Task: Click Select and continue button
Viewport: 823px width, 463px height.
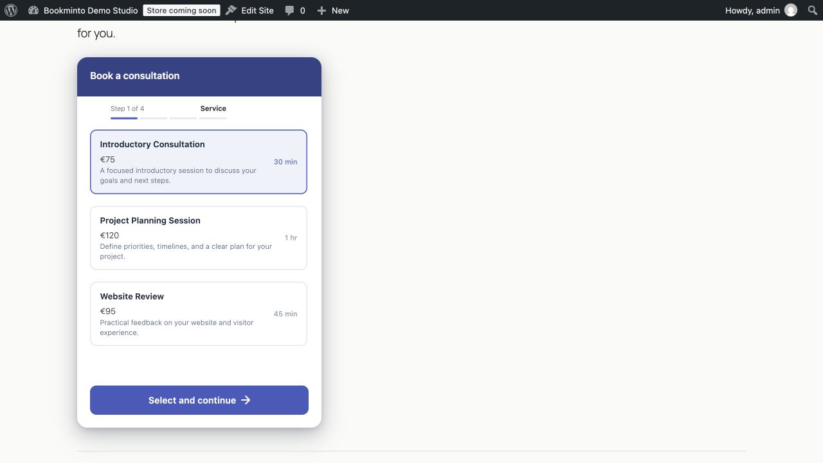Action: pos(199,400)
